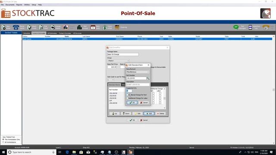
Task: Toggle Part charge checkbox for LOF row
Action: (x=153, y=101)
